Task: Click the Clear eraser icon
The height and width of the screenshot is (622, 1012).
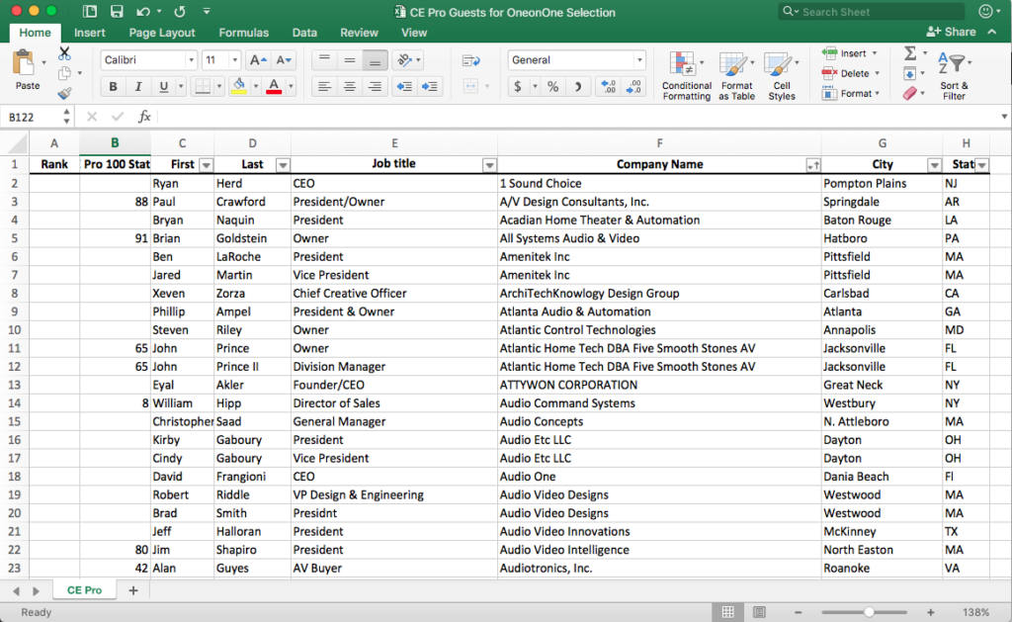Action: pos(909,94)
